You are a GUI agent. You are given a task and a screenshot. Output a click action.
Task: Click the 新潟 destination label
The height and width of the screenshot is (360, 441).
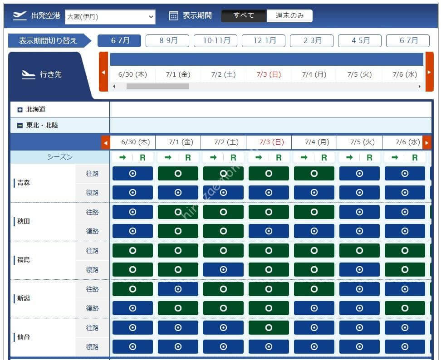(24, 298)
